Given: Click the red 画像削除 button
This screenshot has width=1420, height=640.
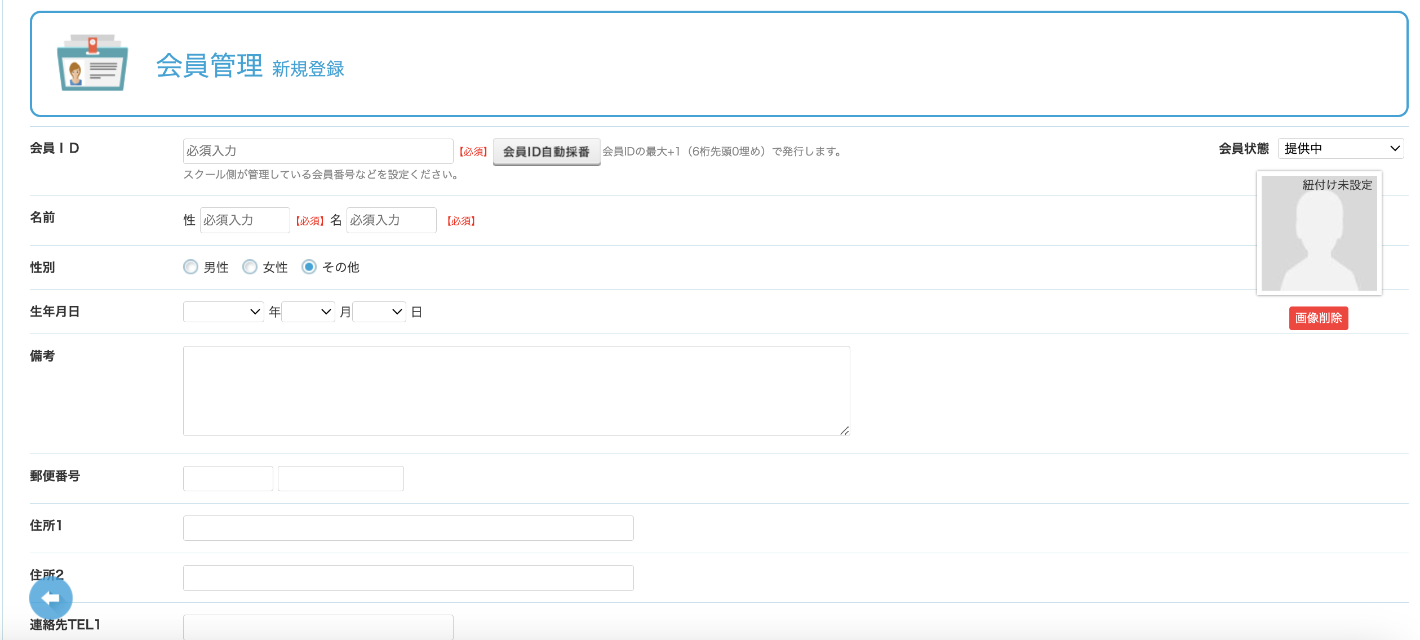Looking at the screenshot, I should pyautogui.click(x=1319, y=318).
